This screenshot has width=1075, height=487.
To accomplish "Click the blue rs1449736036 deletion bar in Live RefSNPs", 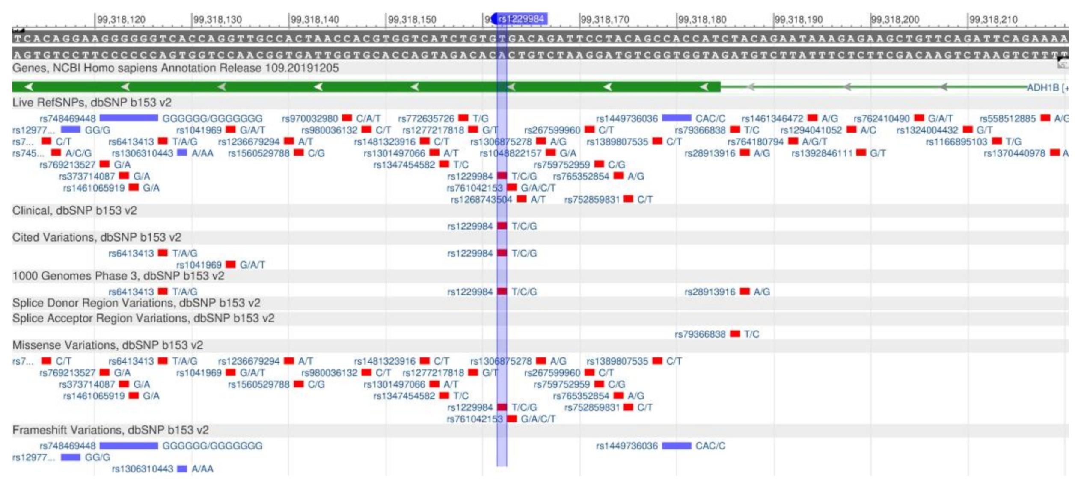I will pos(677,118).
